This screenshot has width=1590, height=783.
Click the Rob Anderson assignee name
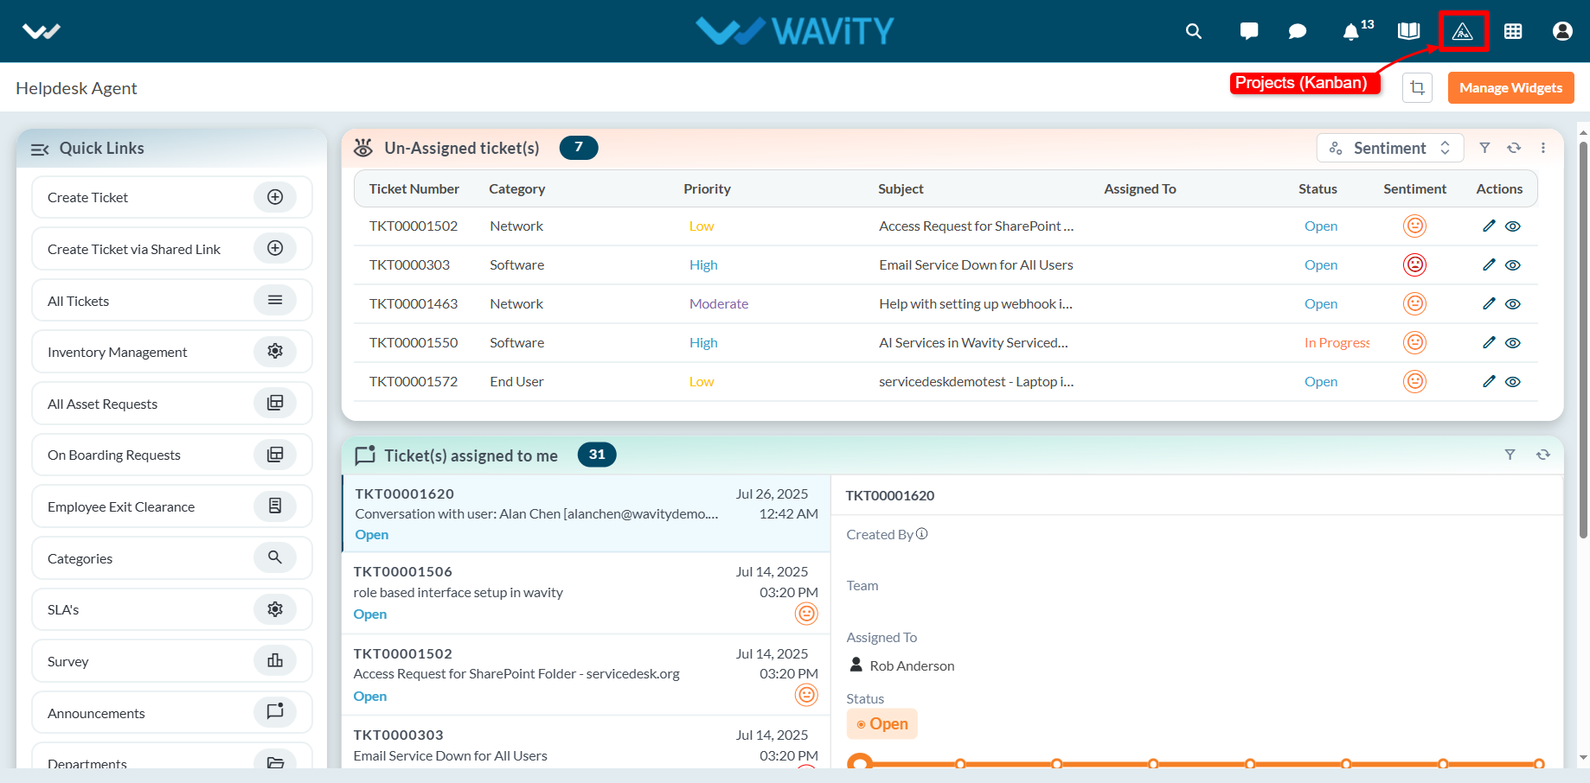click(912, 665)
